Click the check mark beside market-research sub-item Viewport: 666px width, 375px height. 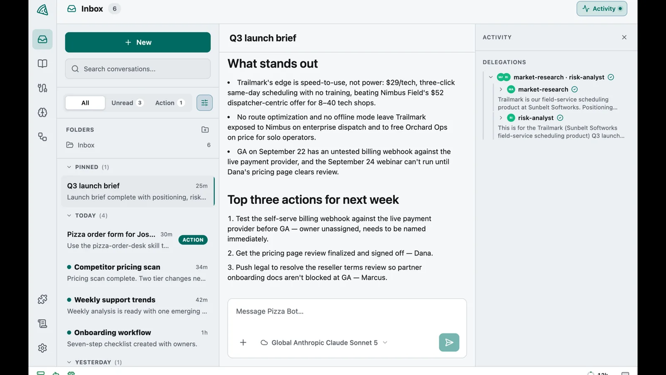574,89
